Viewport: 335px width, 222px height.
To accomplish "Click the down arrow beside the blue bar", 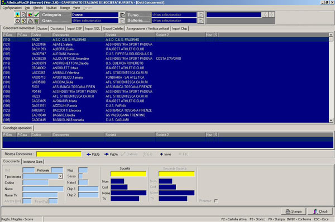I will 271,15.
